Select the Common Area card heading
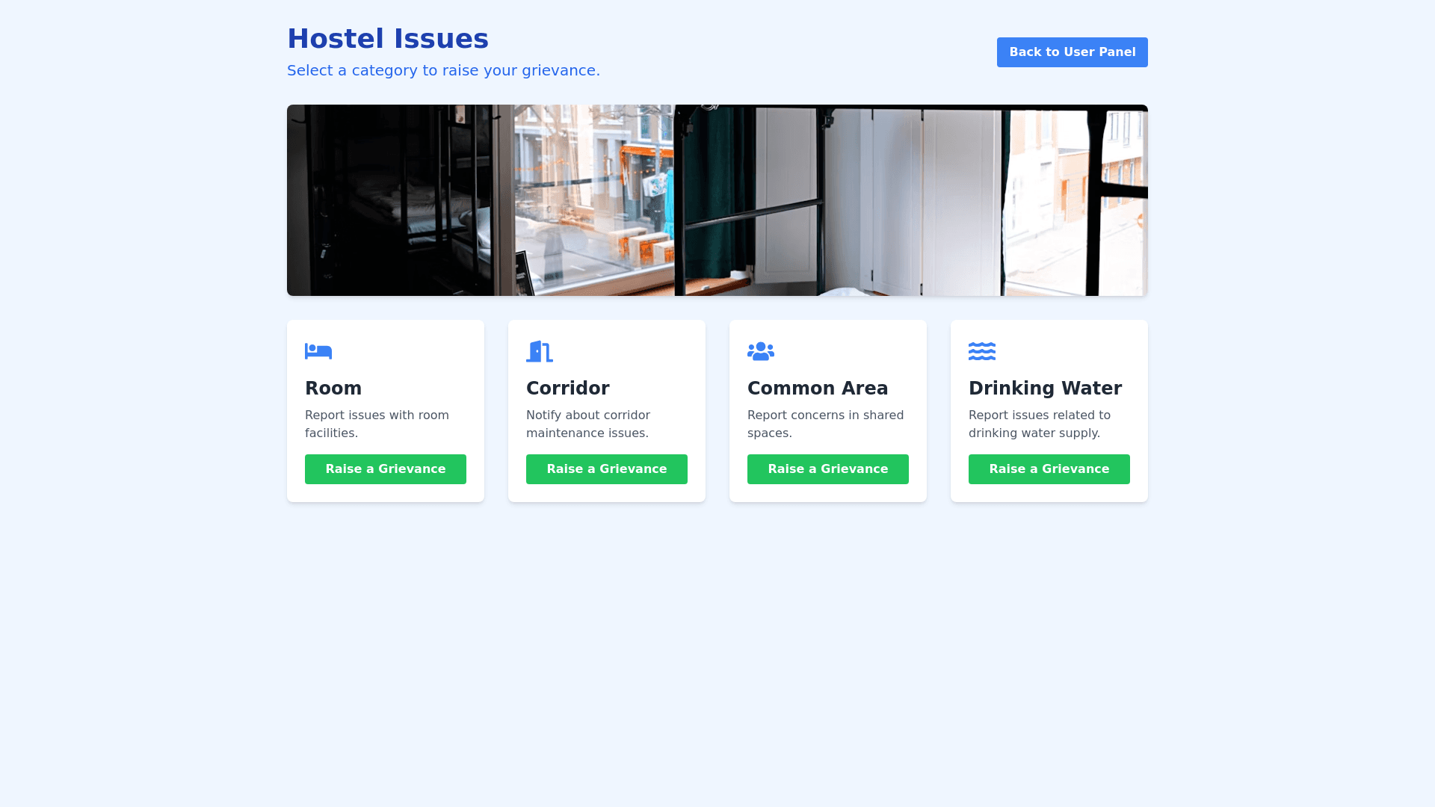This screenshot has height=807, width=1435. pyautogui.click(x=818, y=389)
